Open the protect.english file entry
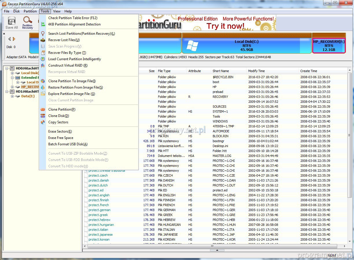Image resolution: width=354 pixels, height=260 pixels. pos(99,195)
